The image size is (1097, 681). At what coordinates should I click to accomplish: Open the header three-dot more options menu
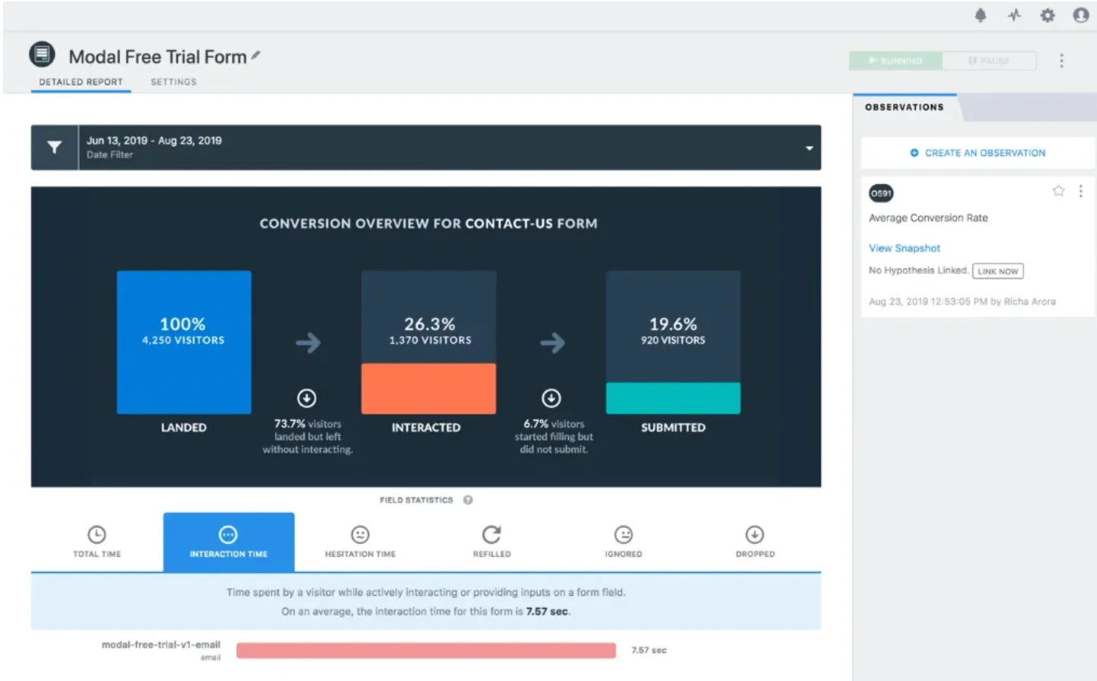[1061, 61]
